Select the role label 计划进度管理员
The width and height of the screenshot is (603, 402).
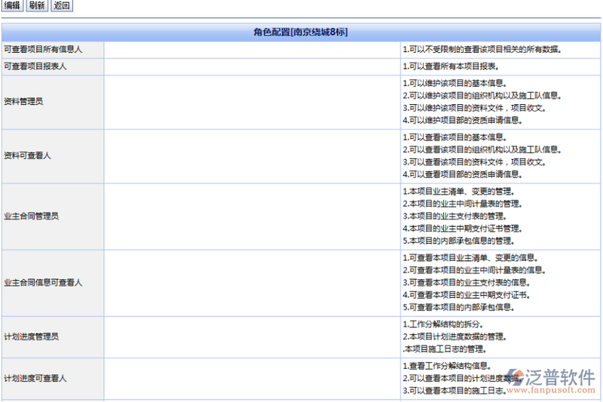pyautogui.click(x=31, y=337)
